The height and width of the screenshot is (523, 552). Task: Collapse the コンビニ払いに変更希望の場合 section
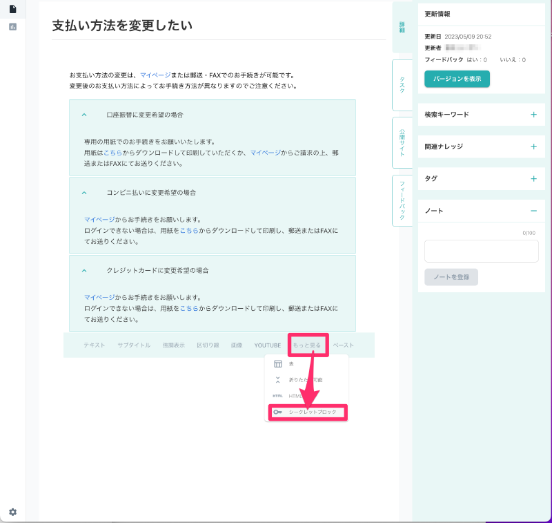point(84,193)
